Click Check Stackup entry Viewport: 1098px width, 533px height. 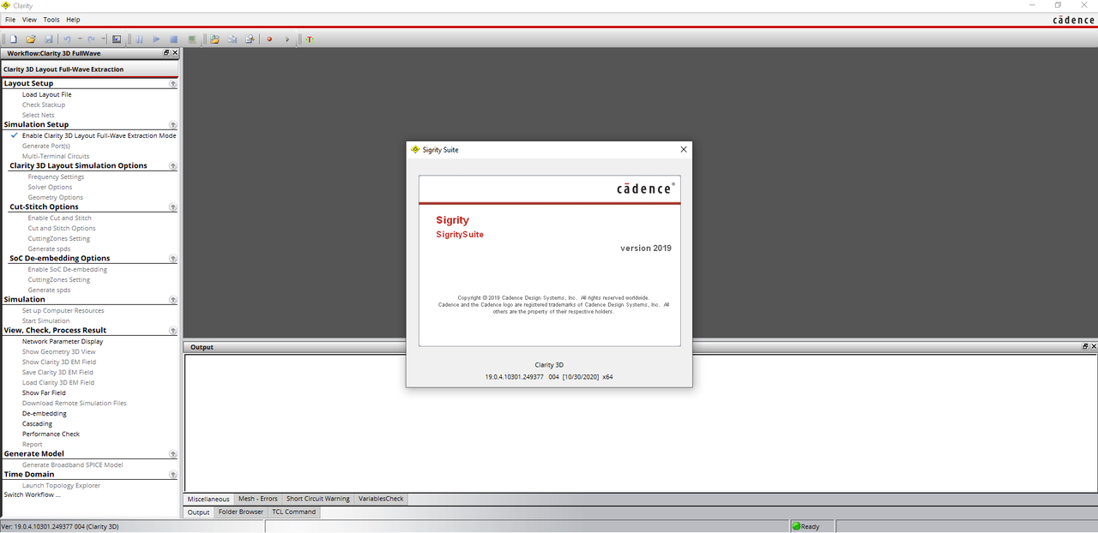[43, 105]
